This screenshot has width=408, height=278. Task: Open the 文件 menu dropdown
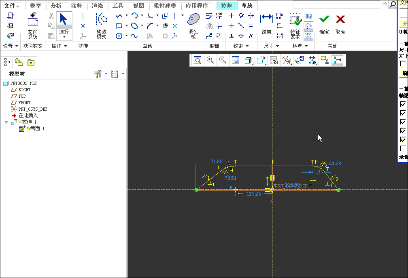click(x=11, y=6)
